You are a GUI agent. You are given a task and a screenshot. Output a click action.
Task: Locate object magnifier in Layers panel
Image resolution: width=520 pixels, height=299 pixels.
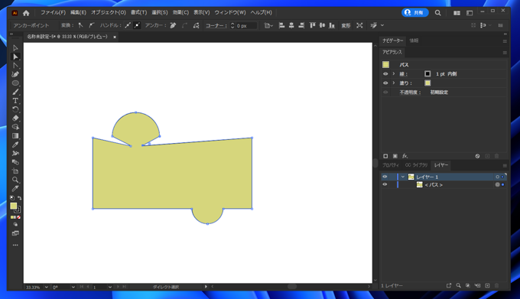click(x=458, y=285)
